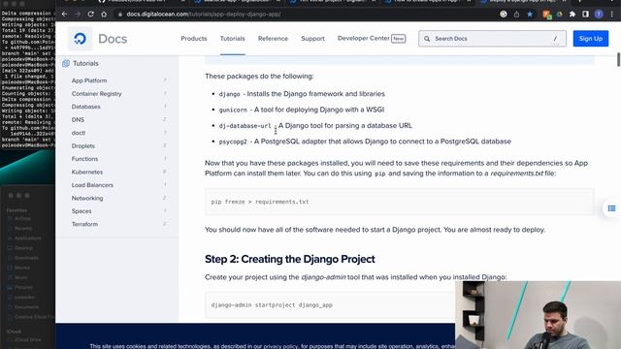Open the browser profile avatar
621x349 pixels.
pos(599,15)
